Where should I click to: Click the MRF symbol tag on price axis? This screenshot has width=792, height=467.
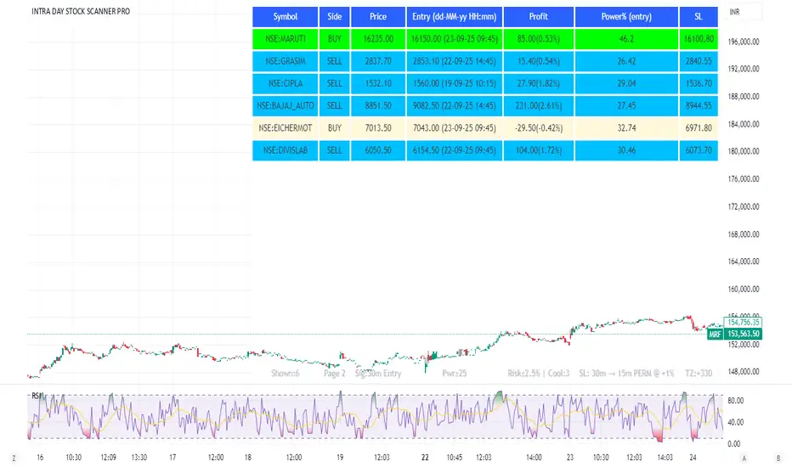tap(715, 335)
